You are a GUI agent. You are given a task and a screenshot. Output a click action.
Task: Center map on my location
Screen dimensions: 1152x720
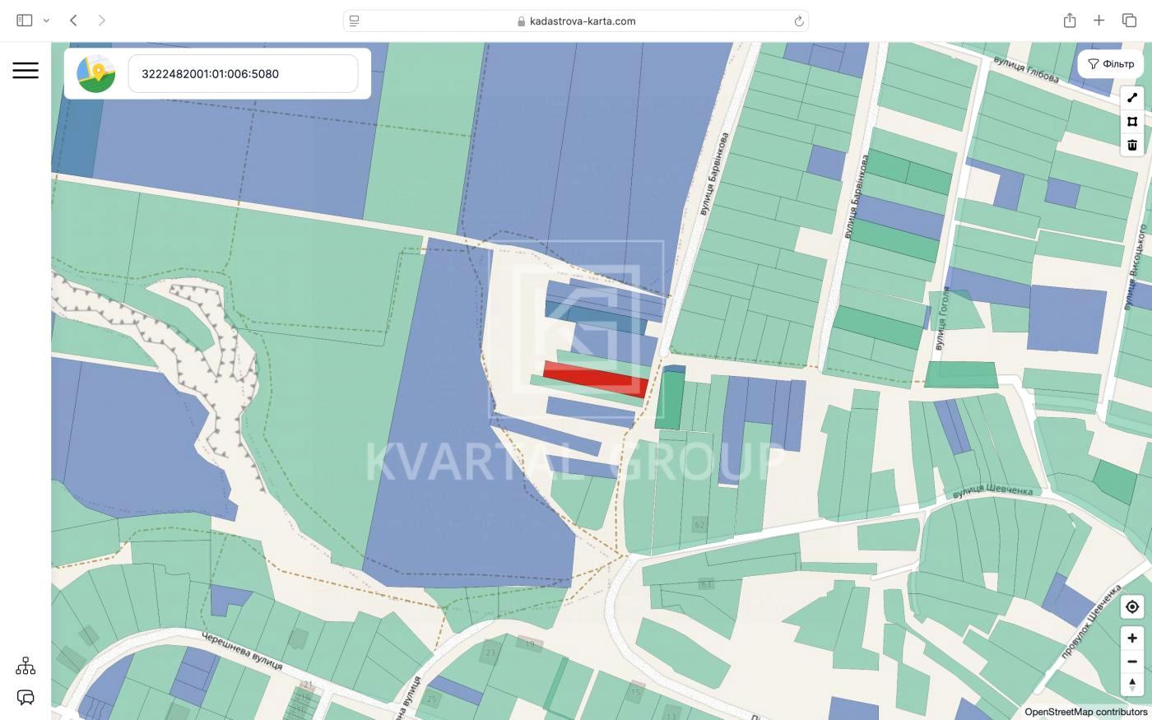tap(1132, 607)
